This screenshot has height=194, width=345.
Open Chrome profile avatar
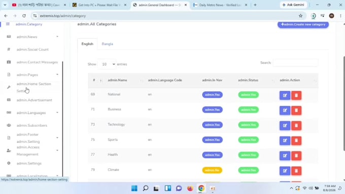(332, 16)
